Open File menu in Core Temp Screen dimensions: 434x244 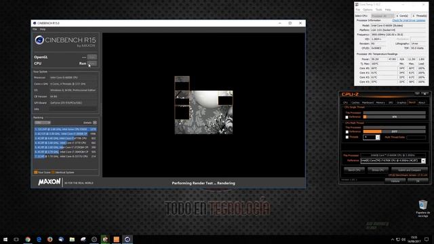click(358, 9)
